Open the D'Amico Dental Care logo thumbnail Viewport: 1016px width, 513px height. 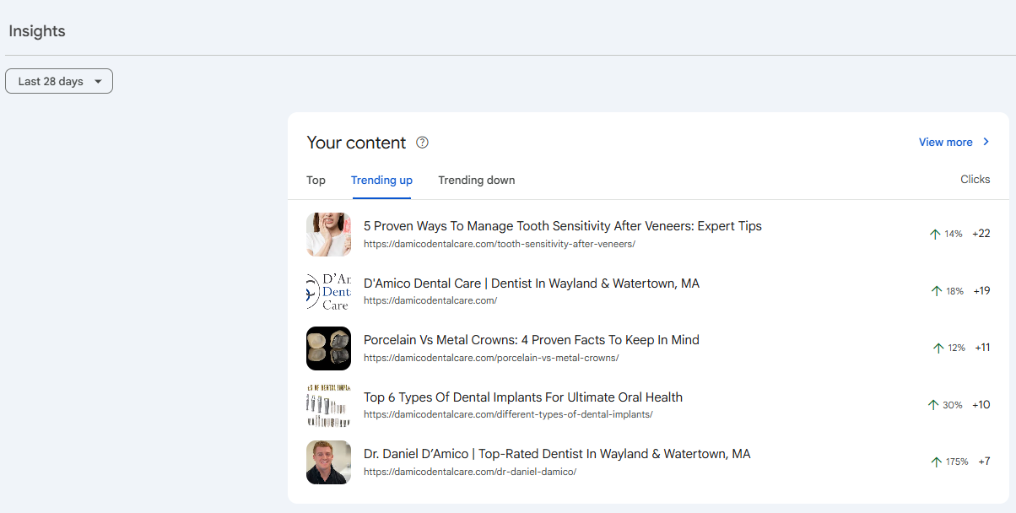(328, 291)
